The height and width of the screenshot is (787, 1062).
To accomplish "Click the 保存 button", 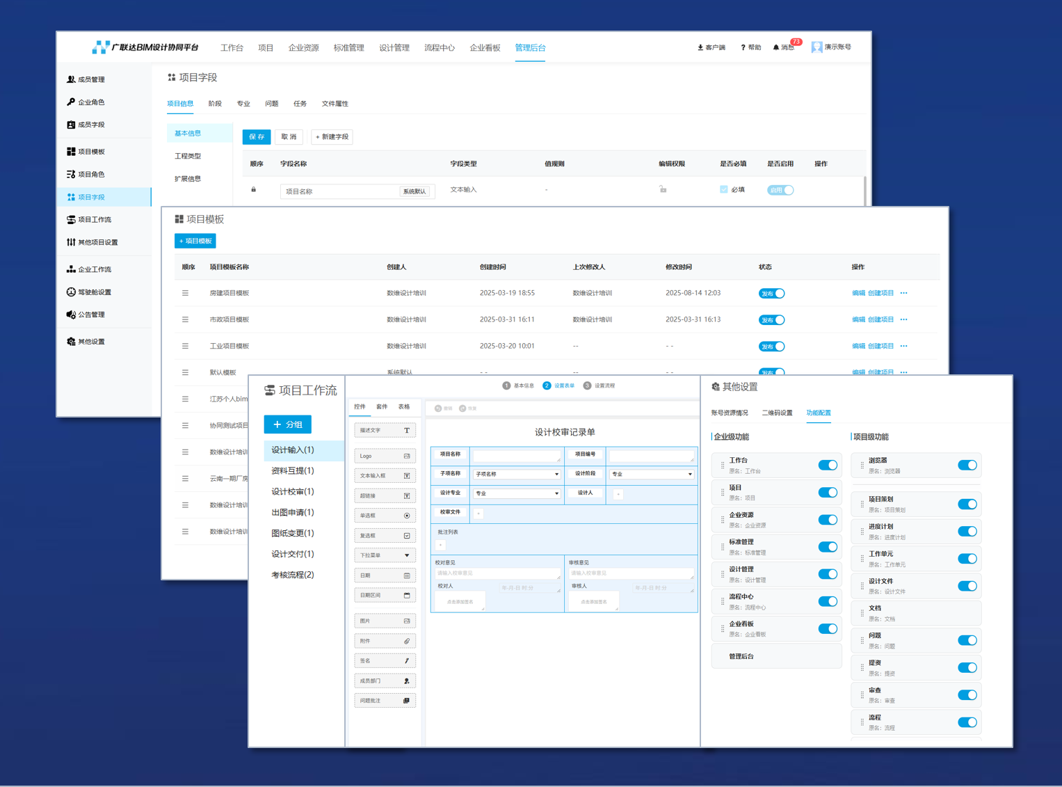I will (x=256, y=137).
